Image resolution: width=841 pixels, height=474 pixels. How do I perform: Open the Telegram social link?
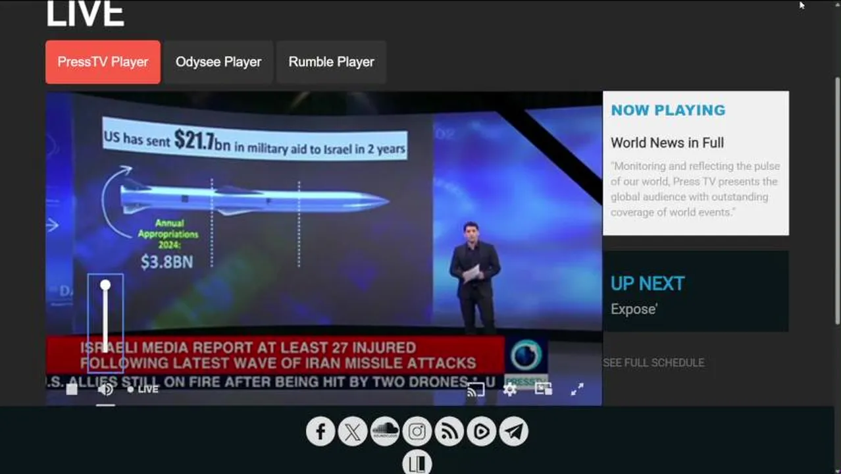pos(514,432)
